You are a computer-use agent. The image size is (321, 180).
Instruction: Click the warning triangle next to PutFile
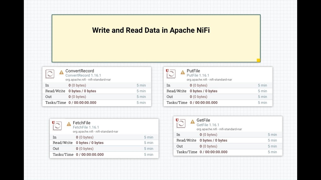click(183, 72)
